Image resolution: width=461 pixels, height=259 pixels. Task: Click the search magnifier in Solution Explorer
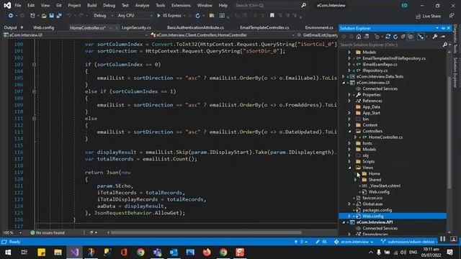point(445,45)
